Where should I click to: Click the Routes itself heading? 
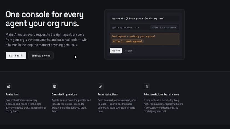point(12,94)
